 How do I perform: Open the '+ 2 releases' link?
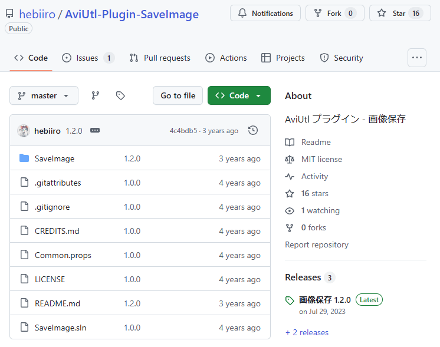(307, 332)
